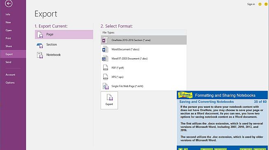This screenshot has height=150, width=269.
Task: Click the Professor Teaches logo
Action: (x=185, y=95)
